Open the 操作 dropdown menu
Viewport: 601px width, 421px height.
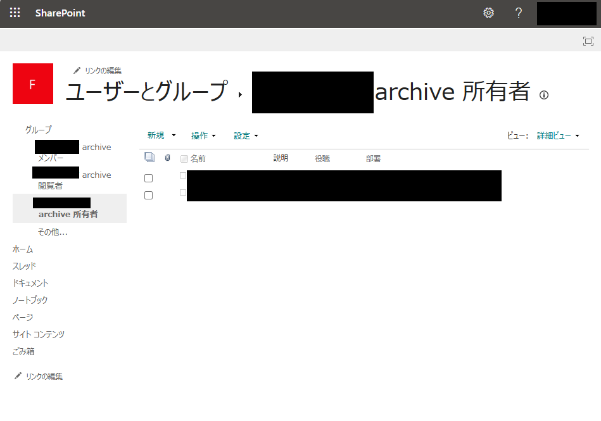click(x=203, y=135)
